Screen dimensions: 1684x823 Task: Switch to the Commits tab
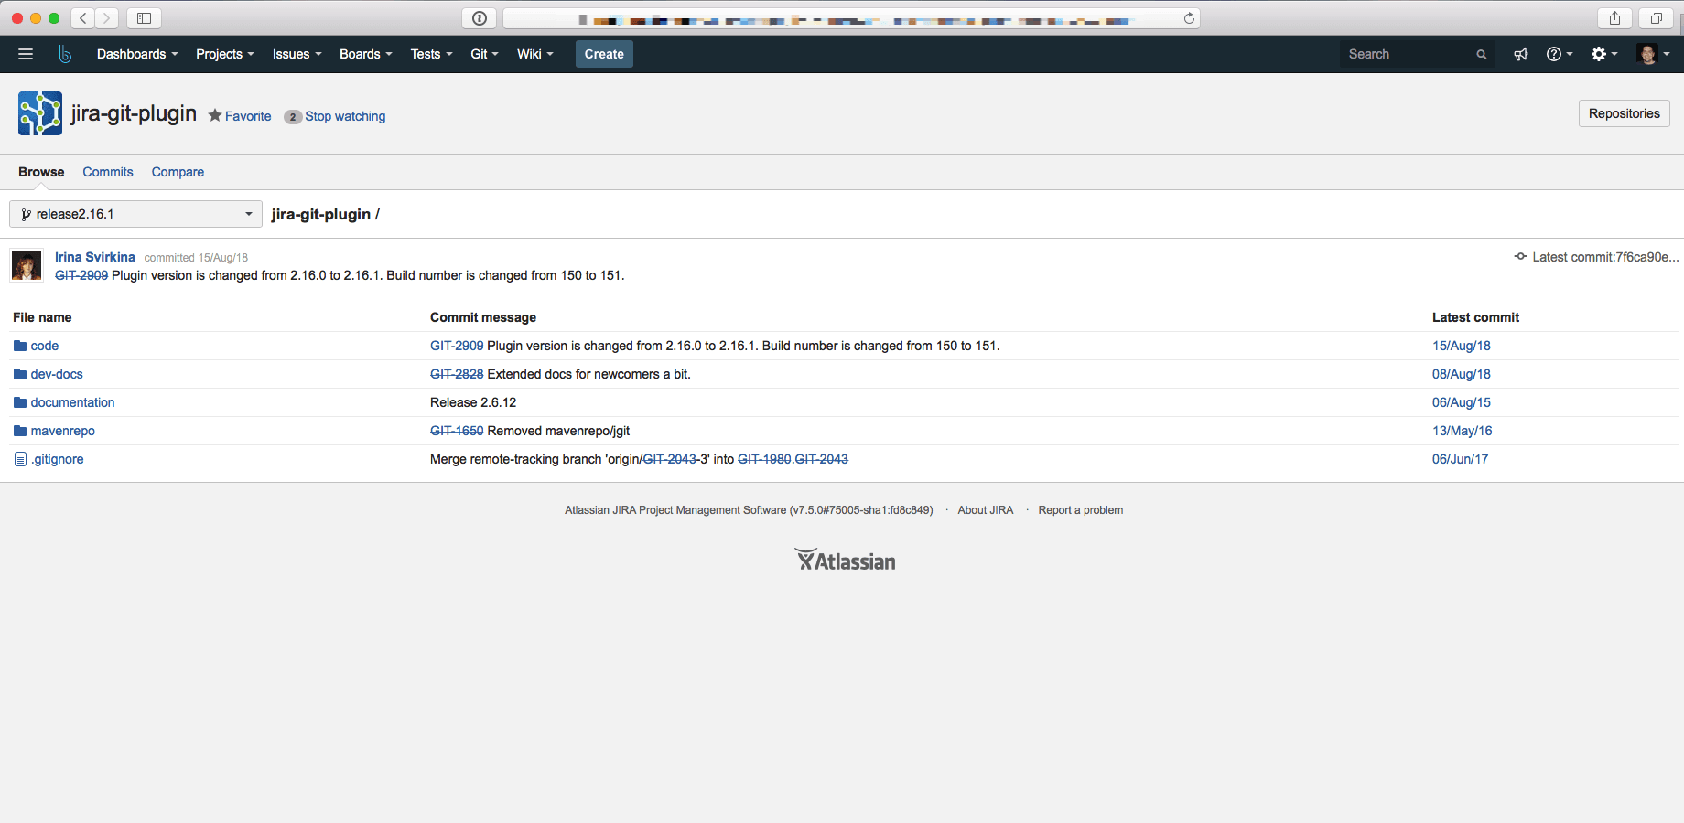coord(107,172)
